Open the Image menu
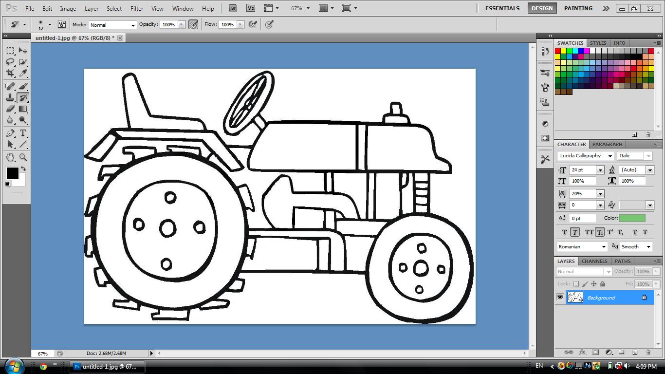Image resolution: width=665 pixels, height=374 pixels. point(68,8)
